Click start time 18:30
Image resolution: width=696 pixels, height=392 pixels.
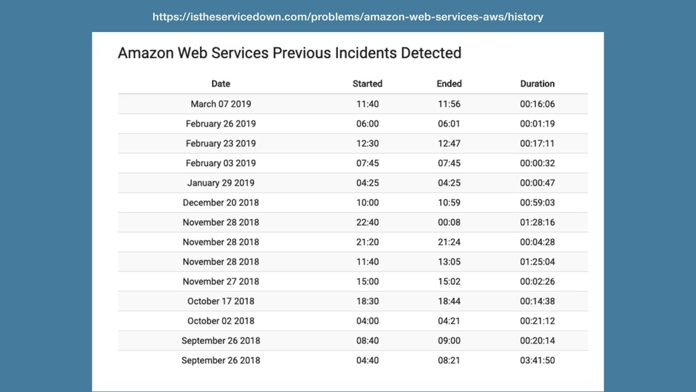coord(368,301)
